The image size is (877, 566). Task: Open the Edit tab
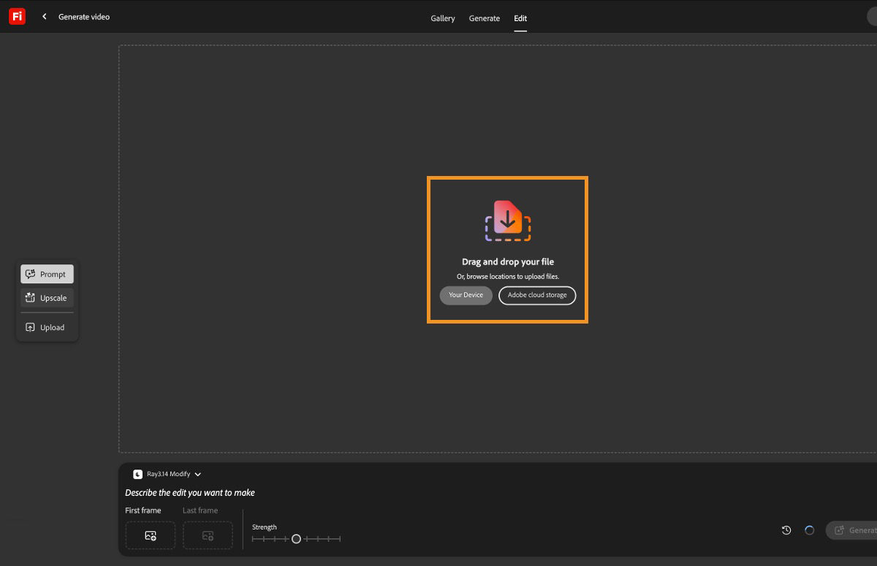[x=520, y=18]
